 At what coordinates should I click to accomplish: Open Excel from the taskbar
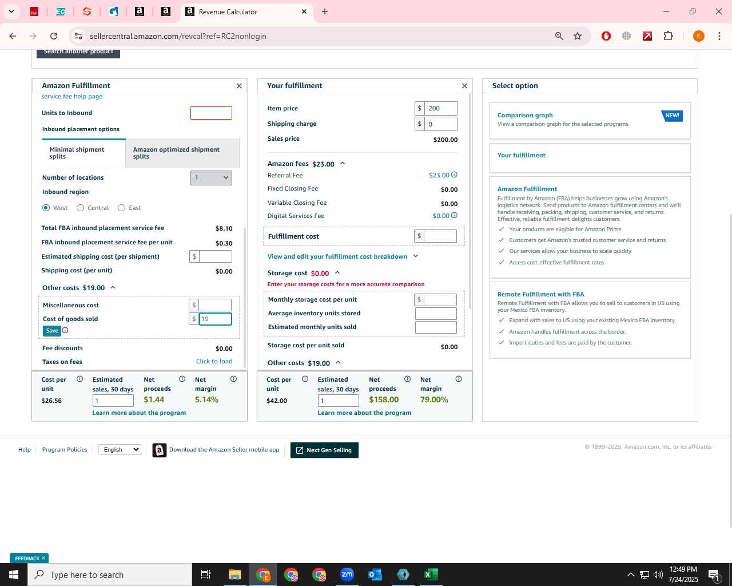point(431,575)
